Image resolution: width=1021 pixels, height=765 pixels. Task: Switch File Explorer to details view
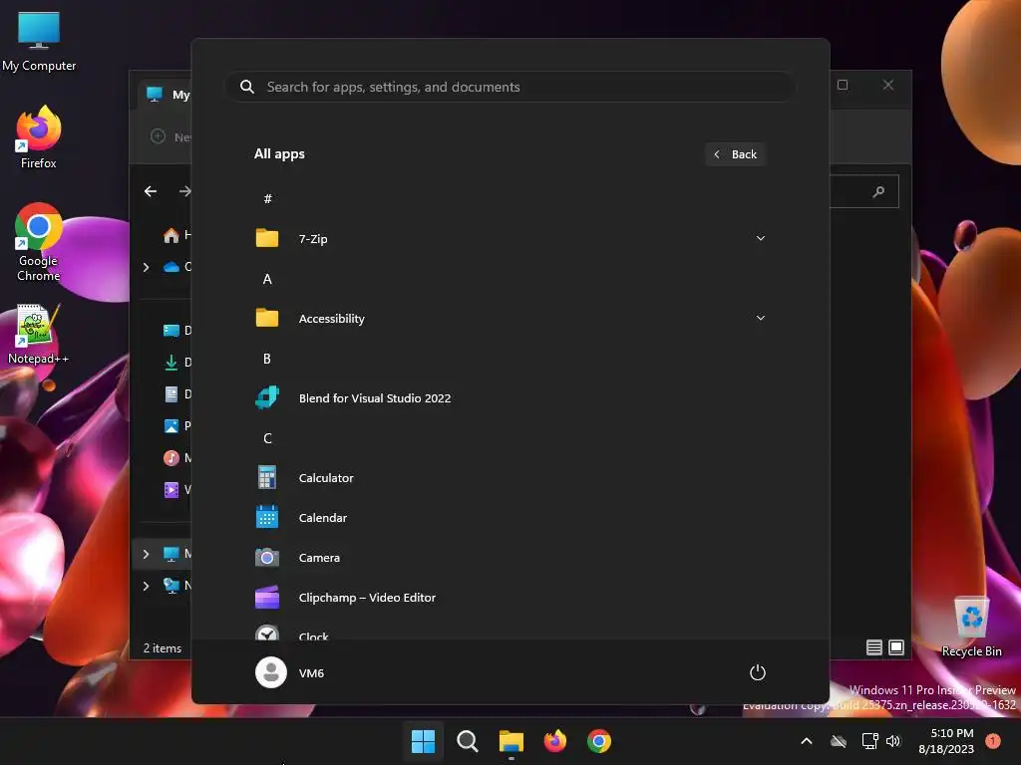[x=873, y=647]
